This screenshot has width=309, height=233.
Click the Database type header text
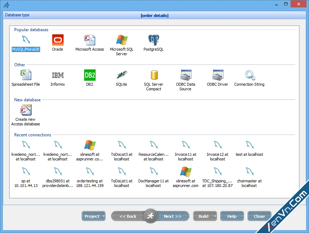click(x=17, y=15)
